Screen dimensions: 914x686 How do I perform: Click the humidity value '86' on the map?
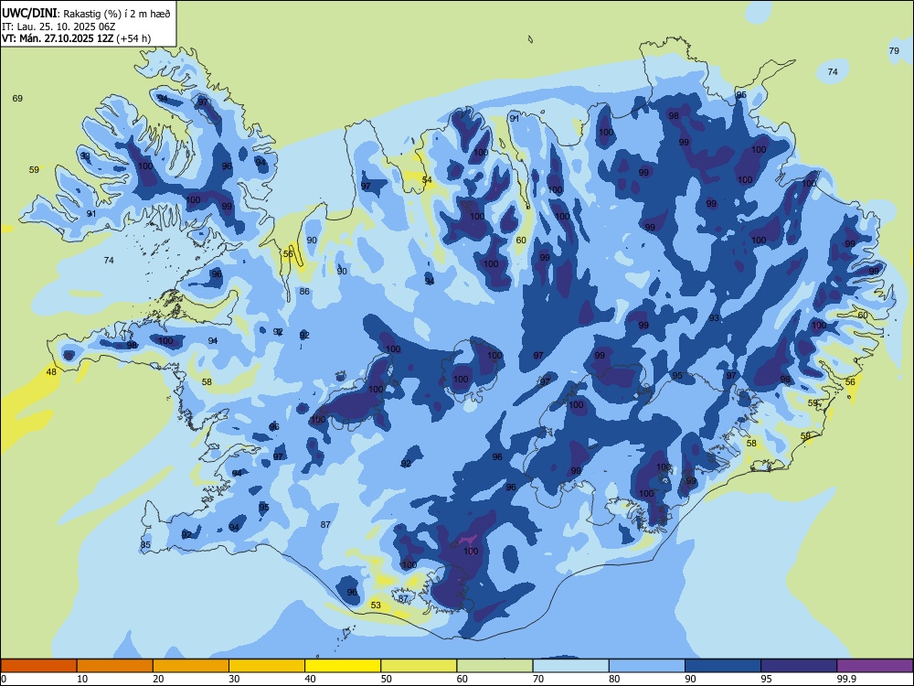point(304,291)
